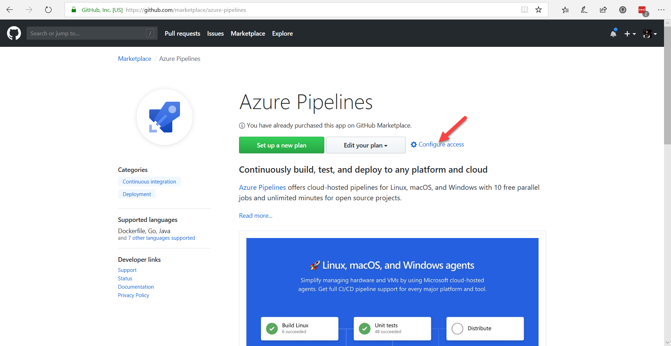Click the Build Linux pipeline card
The height and width of the screenshot is (346, 671).
(300, 329)
